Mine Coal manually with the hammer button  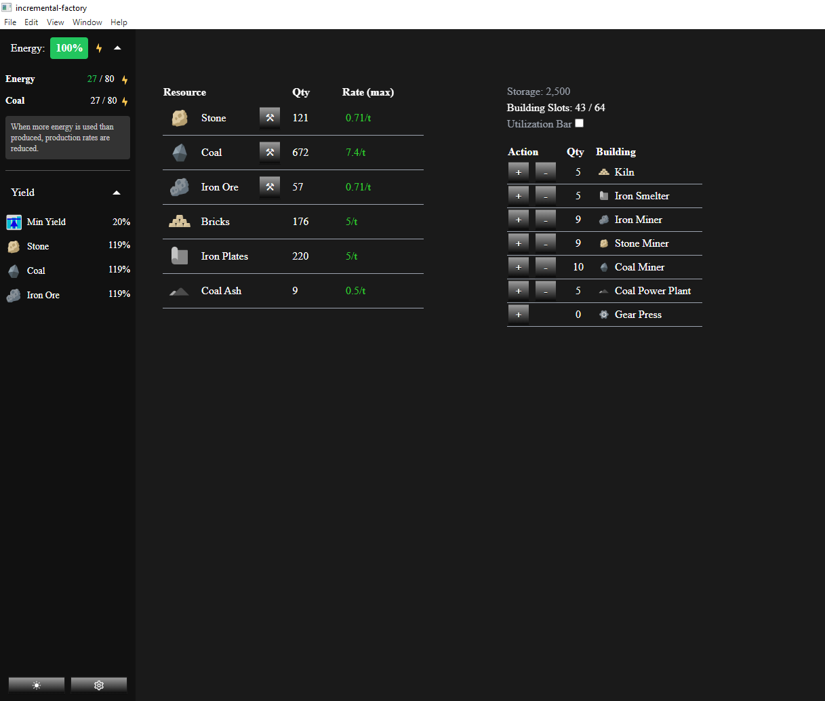270,153
